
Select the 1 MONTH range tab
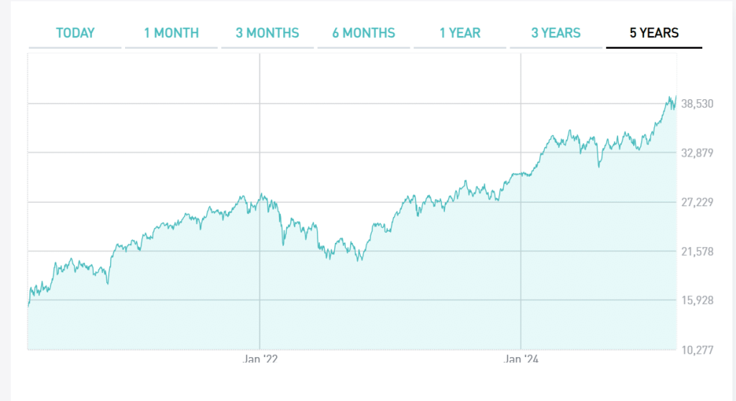(x=171, y=33)
